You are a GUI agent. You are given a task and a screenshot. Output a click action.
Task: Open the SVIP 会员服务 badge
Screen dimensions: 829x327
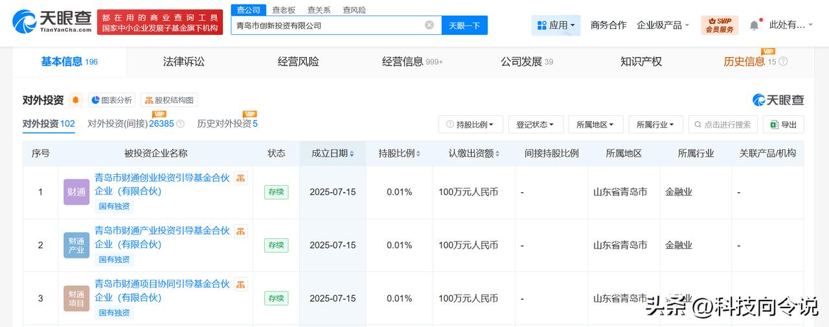720,25
